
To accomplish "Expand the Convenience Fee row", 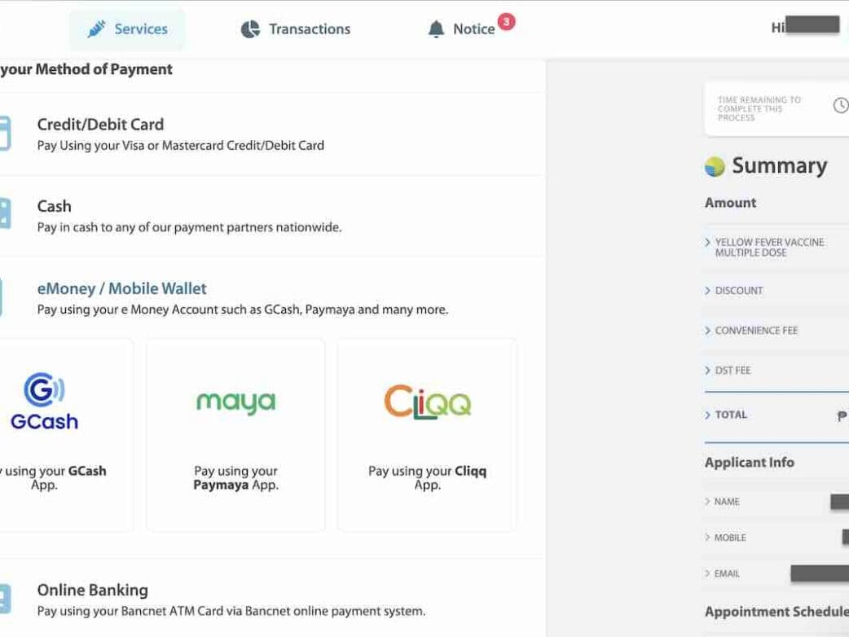I will coord(707,331).
